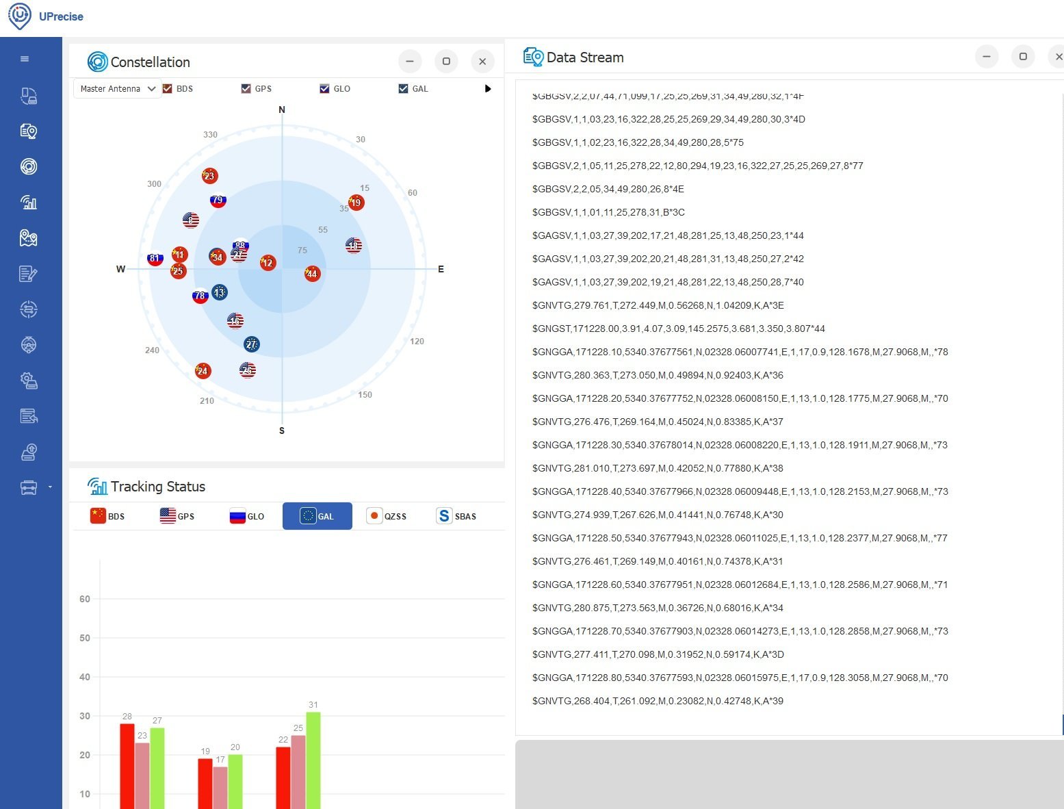The width and height of the screenshot is (1064, 809).
Task: Click the right arrow to show more constellations
Action: [488, 88]
